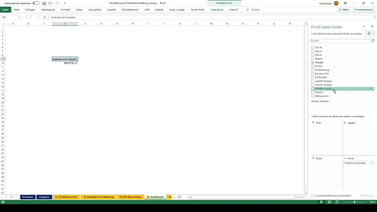Check the Kosten field checkbox
This screenshot has width=377, height=212.
312,66
